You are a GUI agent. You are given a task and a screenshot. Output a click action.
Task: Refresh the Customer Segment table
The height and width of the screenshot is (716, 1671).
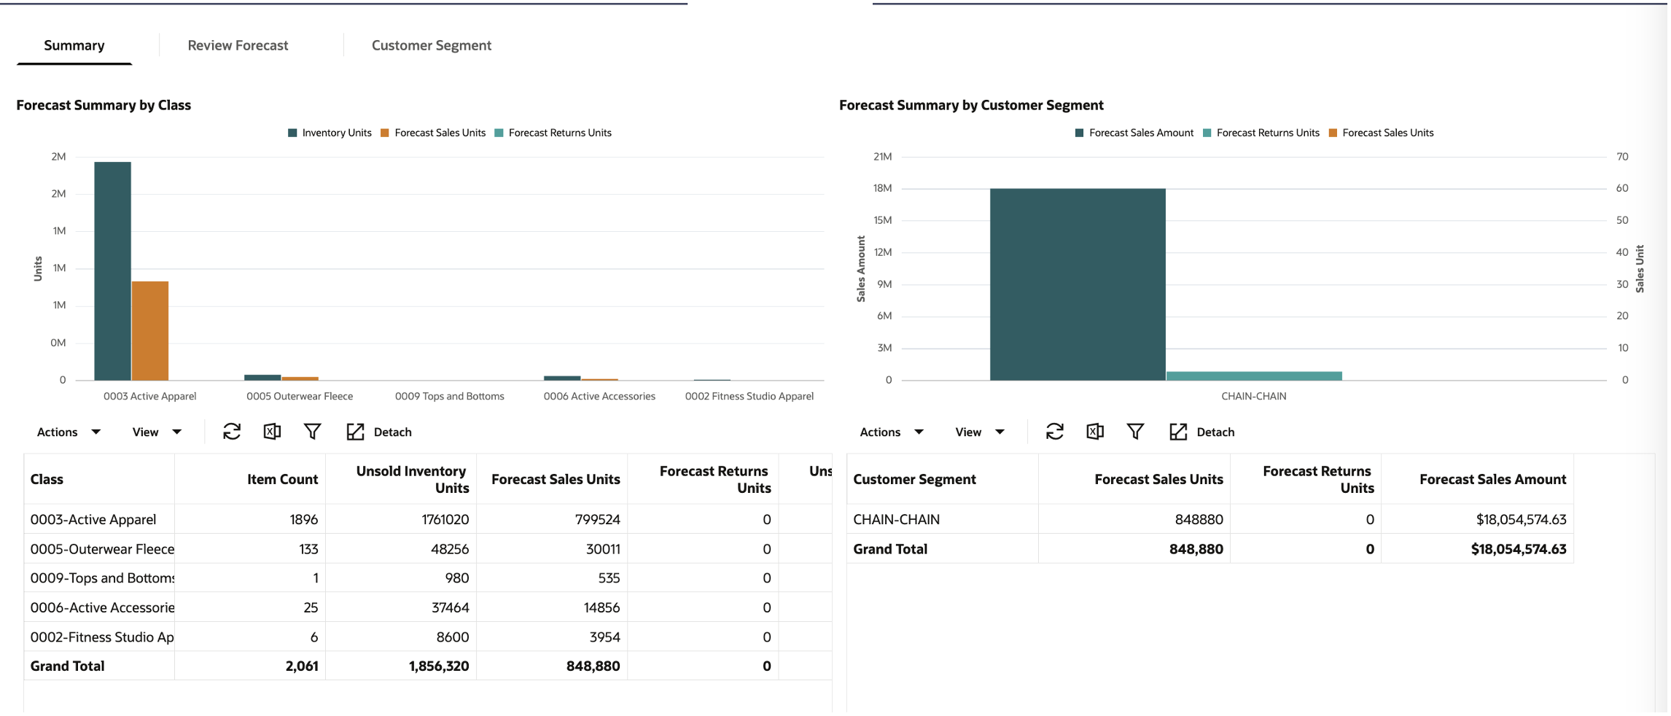tap(1055, 432)
